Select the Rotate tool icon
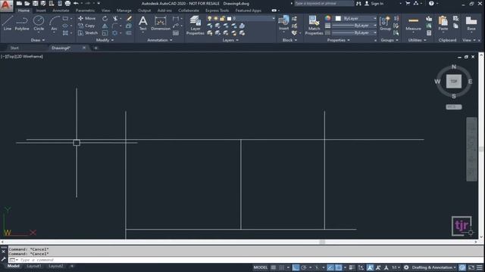The image size is (485, 272). tap(105, 18)
